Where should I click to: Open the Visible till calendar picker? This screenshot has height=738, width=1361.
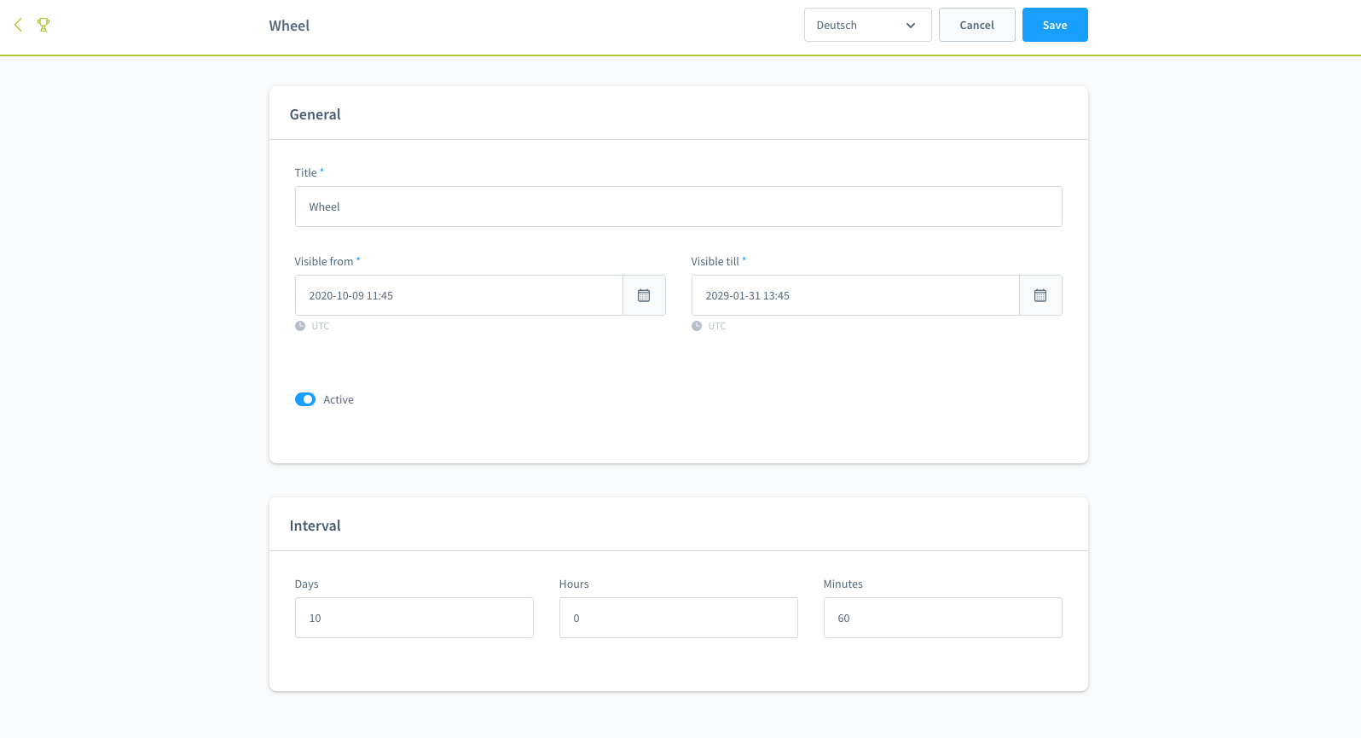1040,295
